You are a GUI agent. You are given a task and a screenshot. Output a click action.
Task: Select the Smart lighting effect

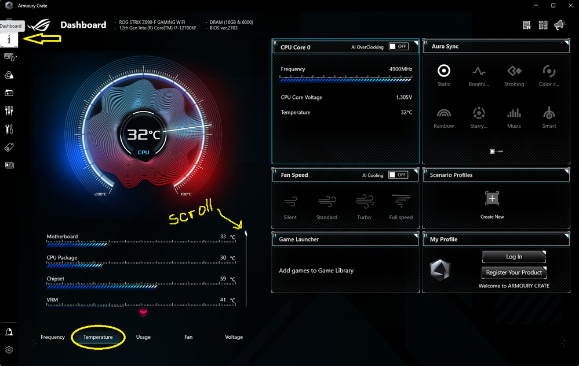pyautogui.click(x=549, y=118)
